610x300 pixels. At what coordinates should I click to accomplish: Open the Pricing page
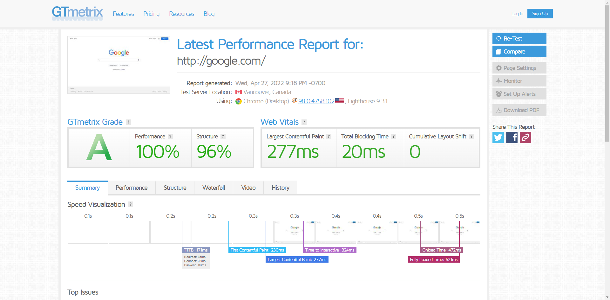point(151,14)
